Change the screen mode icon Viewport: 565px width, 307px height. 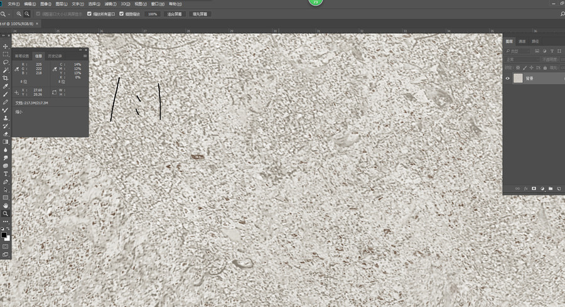point(6,254)
